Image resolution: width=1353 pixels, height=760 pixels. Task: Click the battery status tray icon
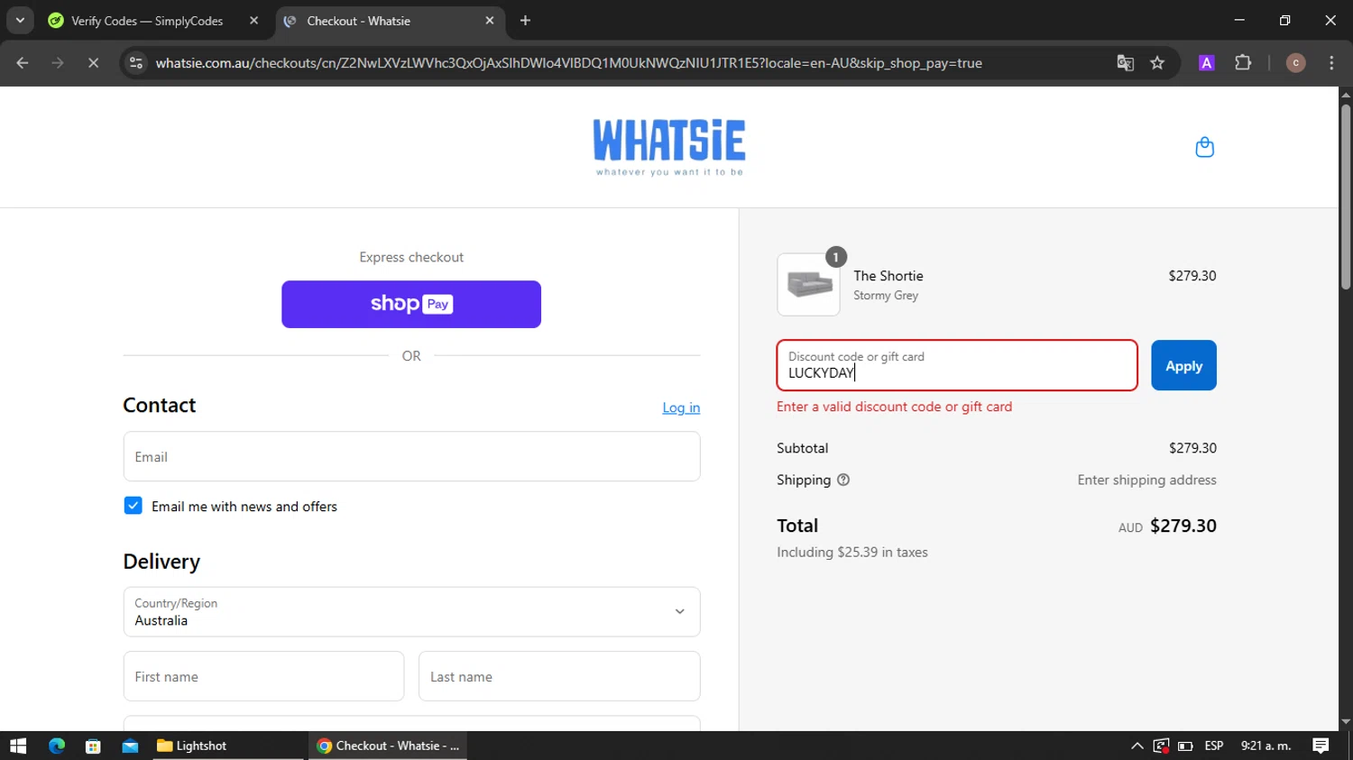1185,746
